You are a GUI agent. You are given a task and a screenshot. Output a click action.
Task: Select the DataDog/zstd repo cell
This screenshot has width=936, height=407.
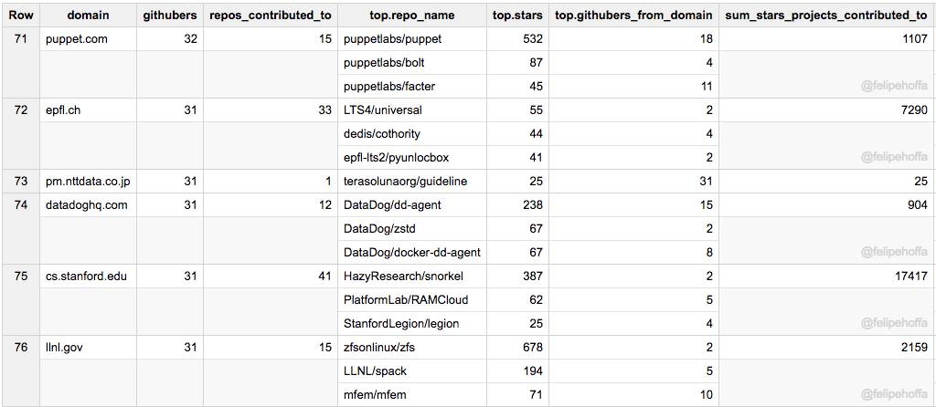[x=379, y=229]
